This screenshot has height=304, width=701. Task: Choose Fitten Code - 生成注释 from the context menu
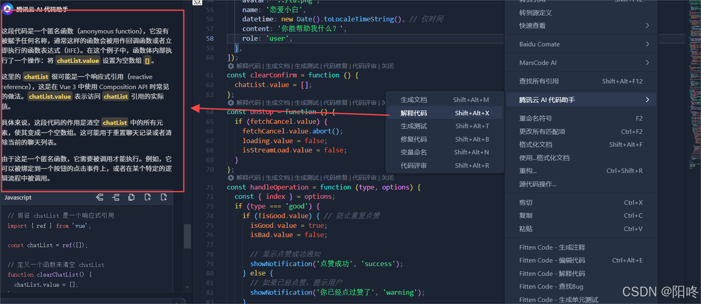click(x=581, y=247)
